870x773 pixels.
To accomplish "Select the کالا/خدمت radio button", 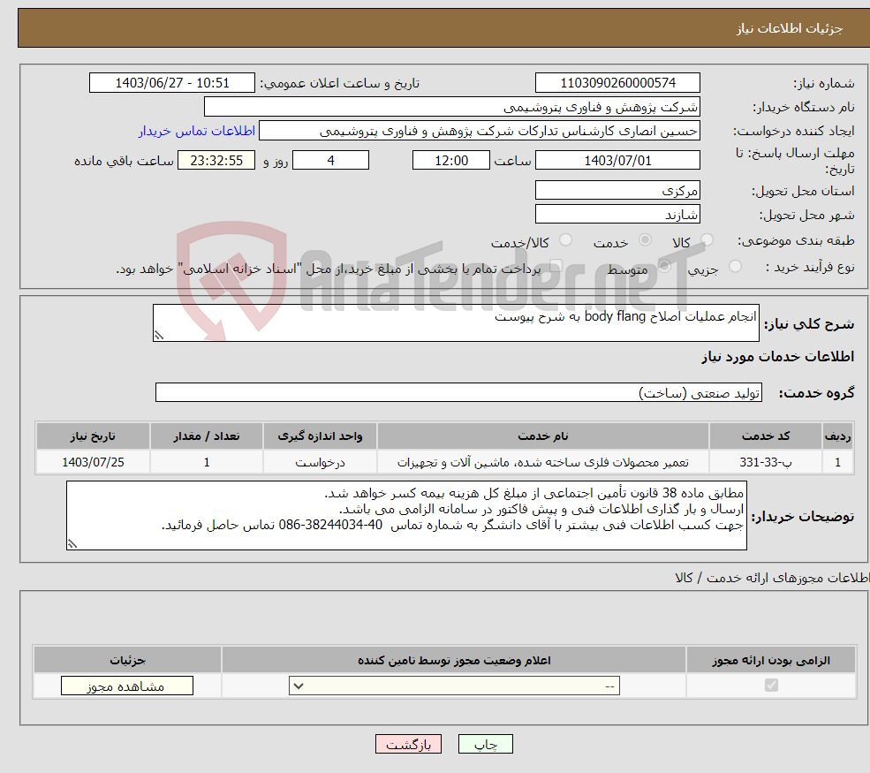I will click(x=565, y=240).
